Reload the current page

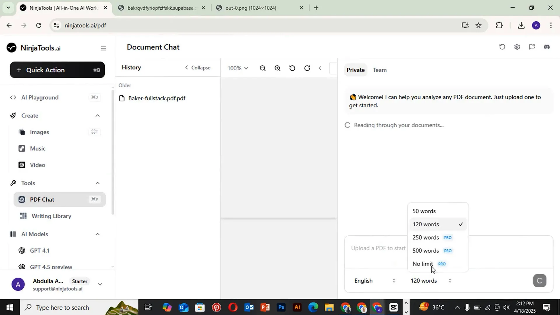(x=38, y=25)
